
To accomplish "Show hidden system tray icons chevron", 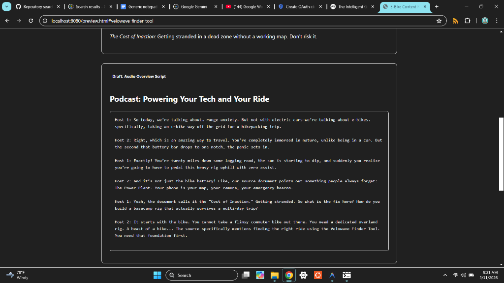I will coord(445,275).
